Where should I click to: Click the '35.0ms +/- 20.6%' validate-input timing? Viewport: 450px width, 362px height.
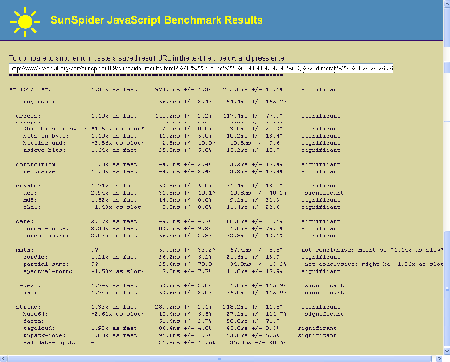pyautogui.click(x=258, y=343)
